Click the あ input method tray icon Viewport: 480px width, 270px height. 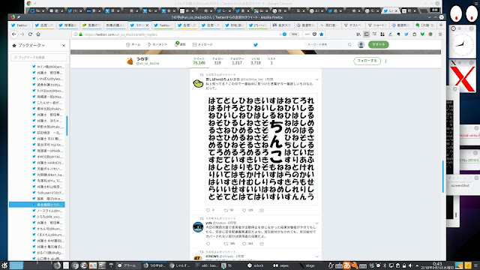point(346,265)
